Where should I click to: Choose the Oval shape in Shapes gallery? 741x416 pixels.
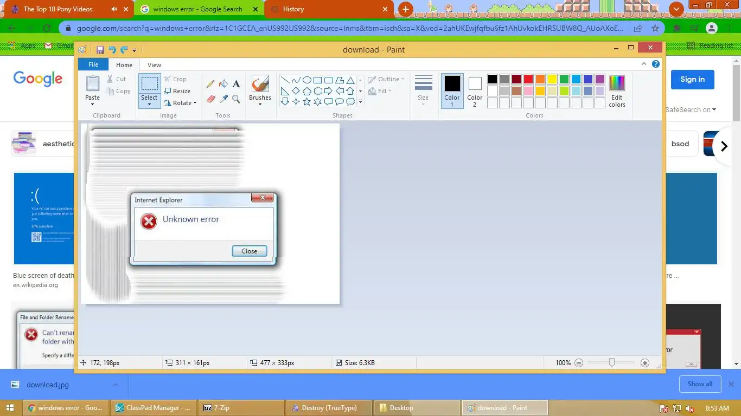[x=306, y=80]
